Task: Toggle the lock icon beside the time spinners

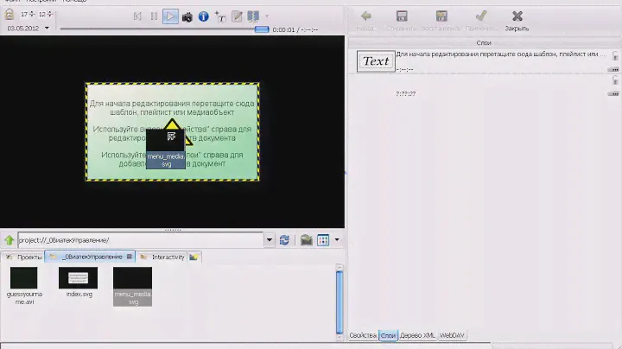Action: [x=9, y=16]
